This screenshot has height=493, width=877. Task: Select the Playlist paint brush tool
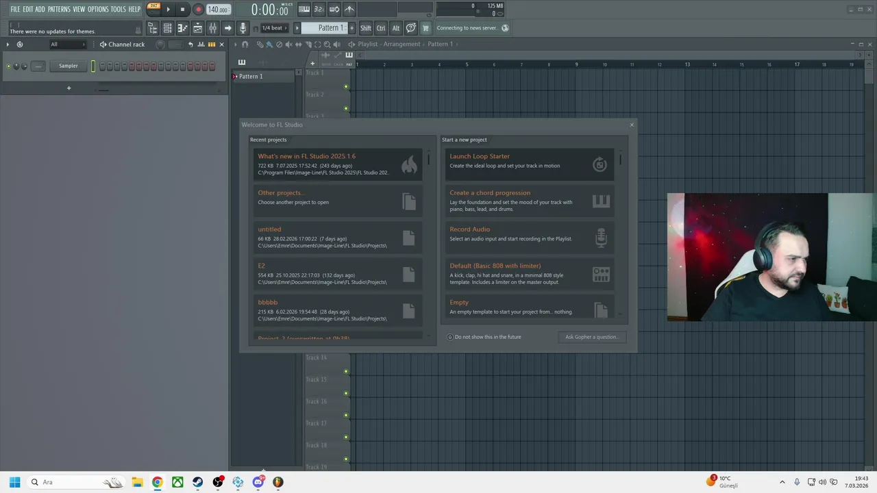pos(269,45)
